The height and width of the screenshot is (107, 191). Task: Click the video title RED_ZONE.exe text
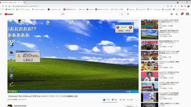click(43, 96)
